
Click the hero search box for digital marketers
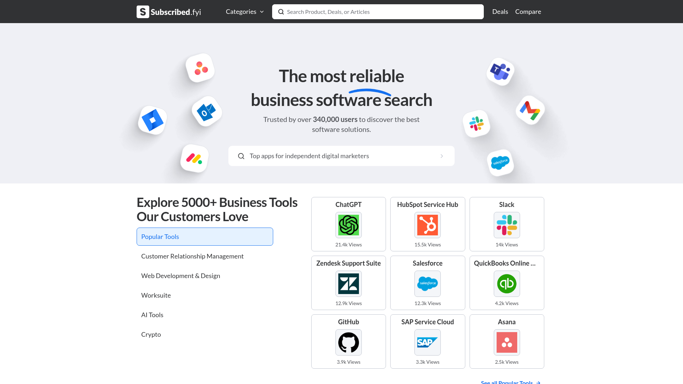point(341,156)
